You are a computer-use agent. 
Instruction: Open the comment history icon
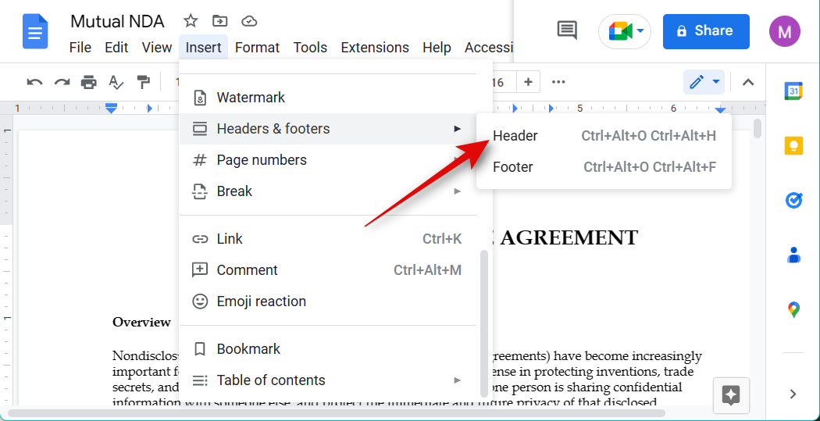(x=567, y=31)
